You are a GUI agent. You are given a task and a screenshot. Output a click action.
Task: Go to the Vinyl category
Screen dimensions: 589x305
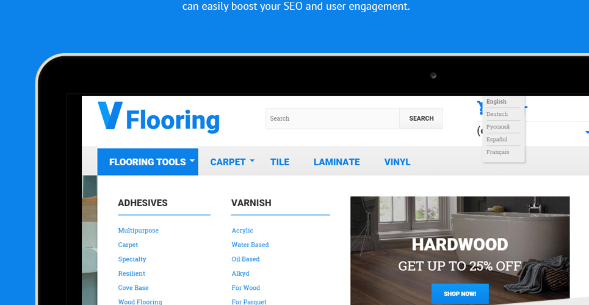397,162
